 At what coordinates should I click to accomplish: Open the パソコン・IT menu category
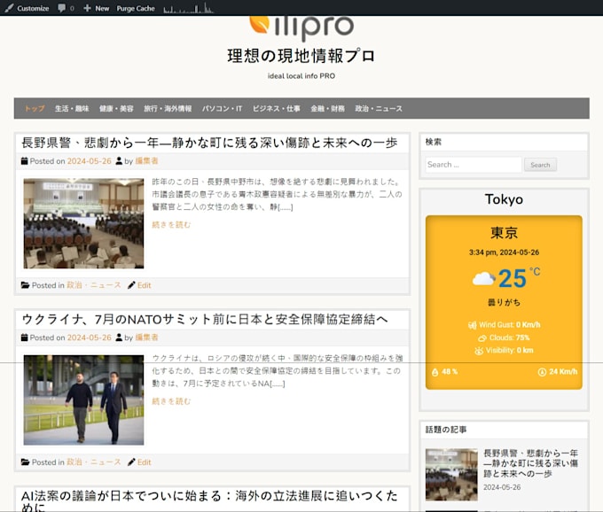coord(223,109)
